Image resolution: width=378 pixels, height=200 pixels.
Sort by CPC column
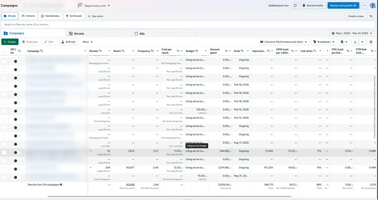pos(348,51)
